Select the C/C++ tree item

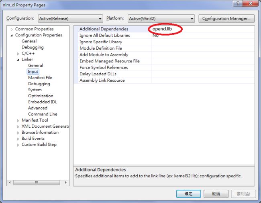pos(28,53)
